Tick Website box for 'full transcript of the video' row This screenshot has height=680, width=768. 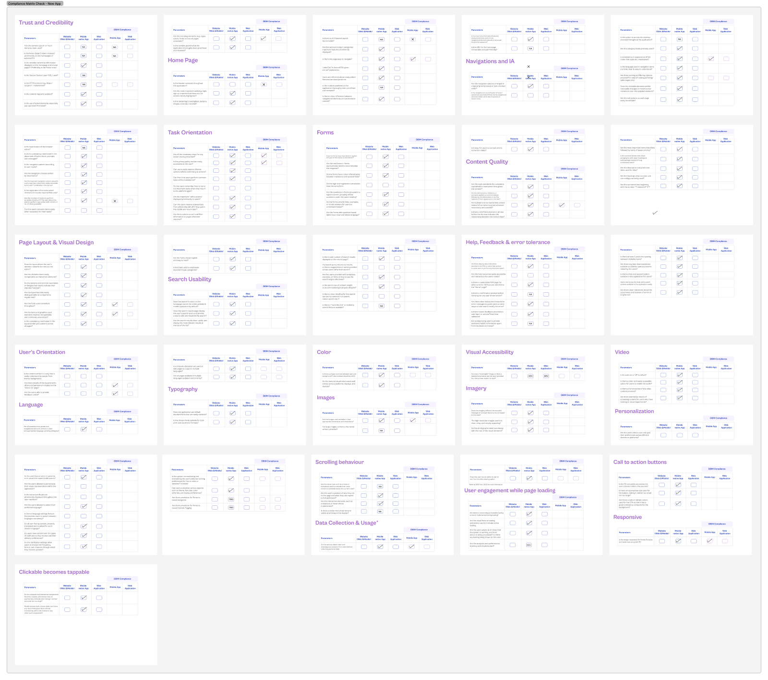(x=663, y=390)
